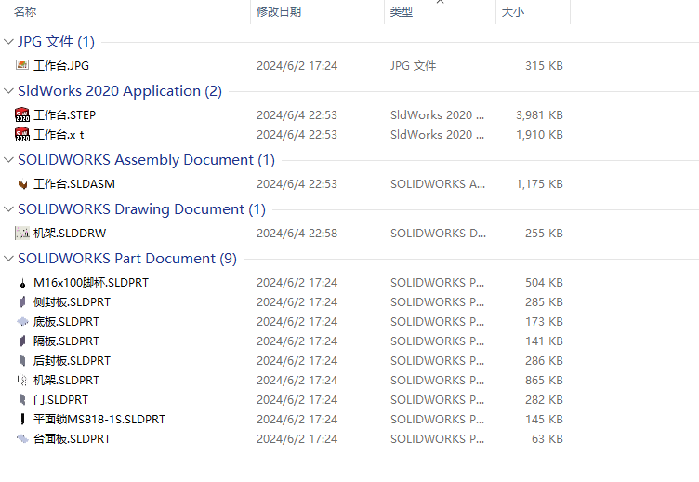Click the part icon of 门.SLDPRT

point(22,399)
